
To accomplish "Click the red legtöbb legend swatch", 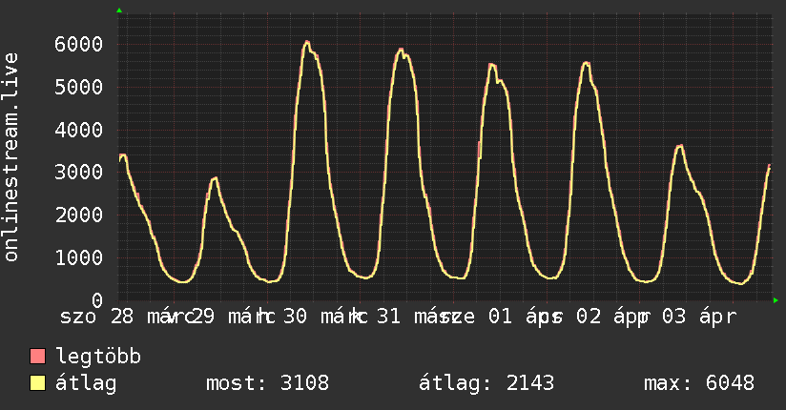I will pyautogui.click(x=38, y=358).
